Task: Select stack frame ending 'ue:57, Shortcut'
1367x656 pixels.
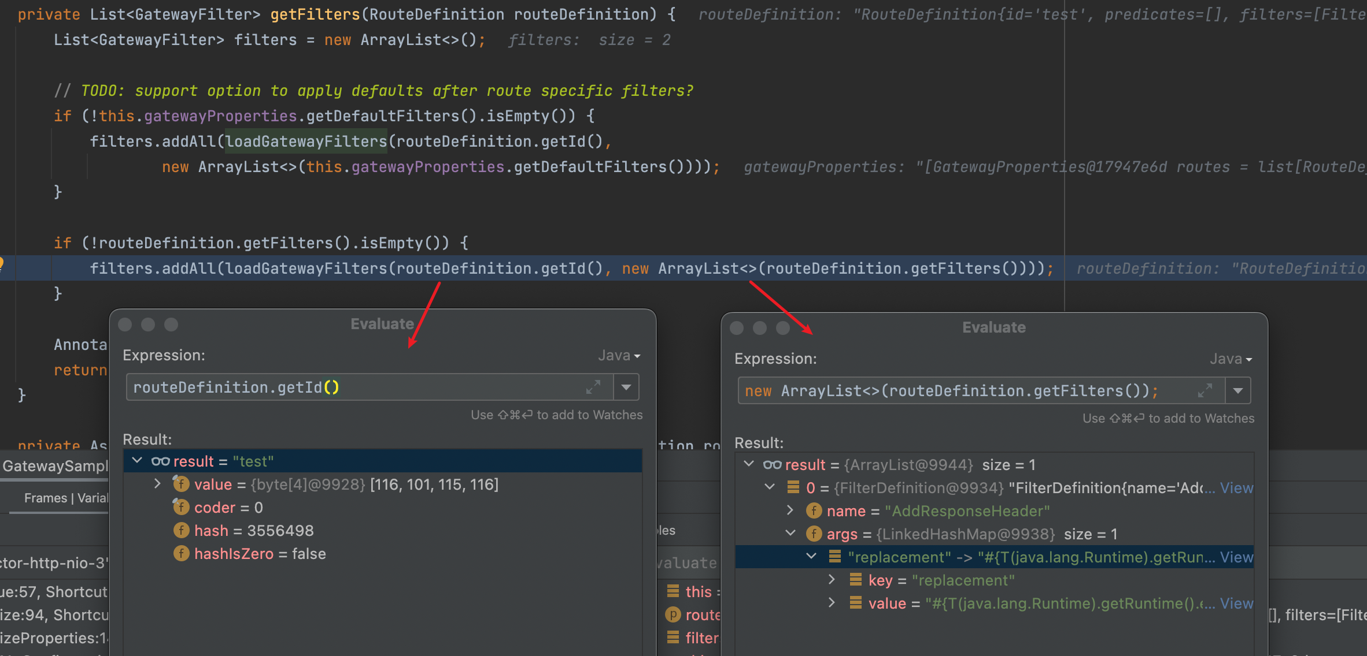Action: 54,592
